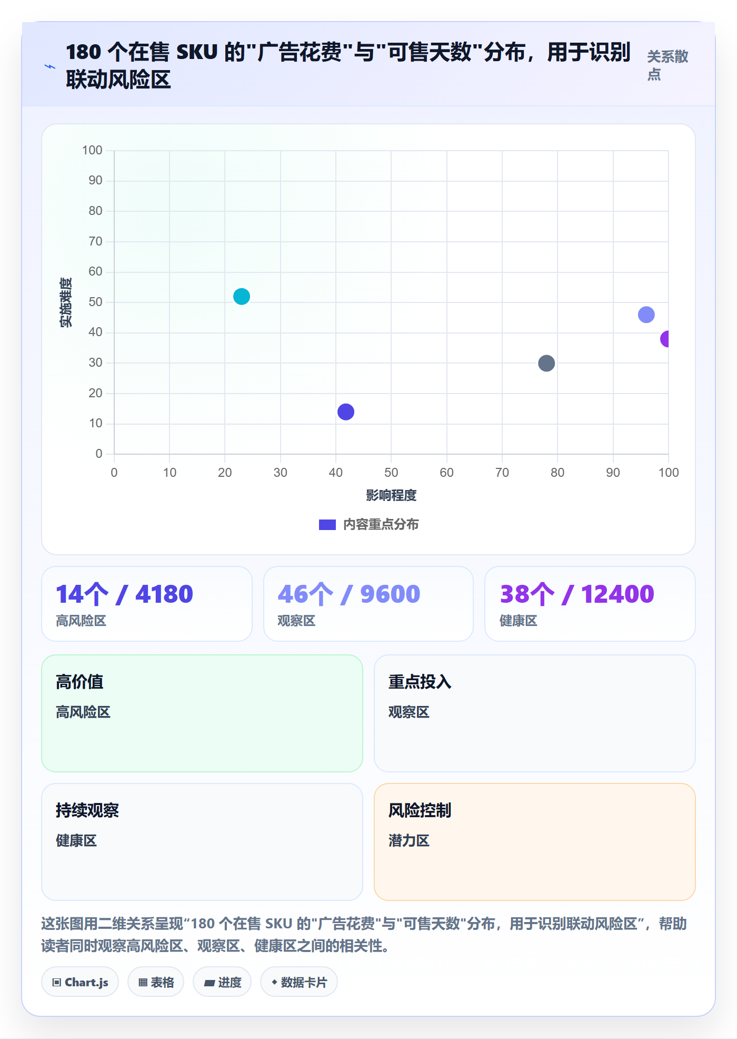The height and width of the screenshot is (1039, 737).
Task: Click the lightning bolt icon in header
Action: (50, 66)
